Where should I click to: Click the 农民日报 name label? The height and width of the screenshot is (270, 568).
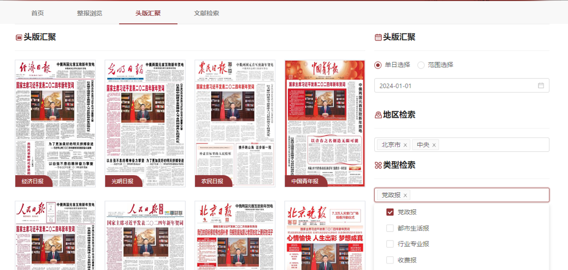coord(213,181)
